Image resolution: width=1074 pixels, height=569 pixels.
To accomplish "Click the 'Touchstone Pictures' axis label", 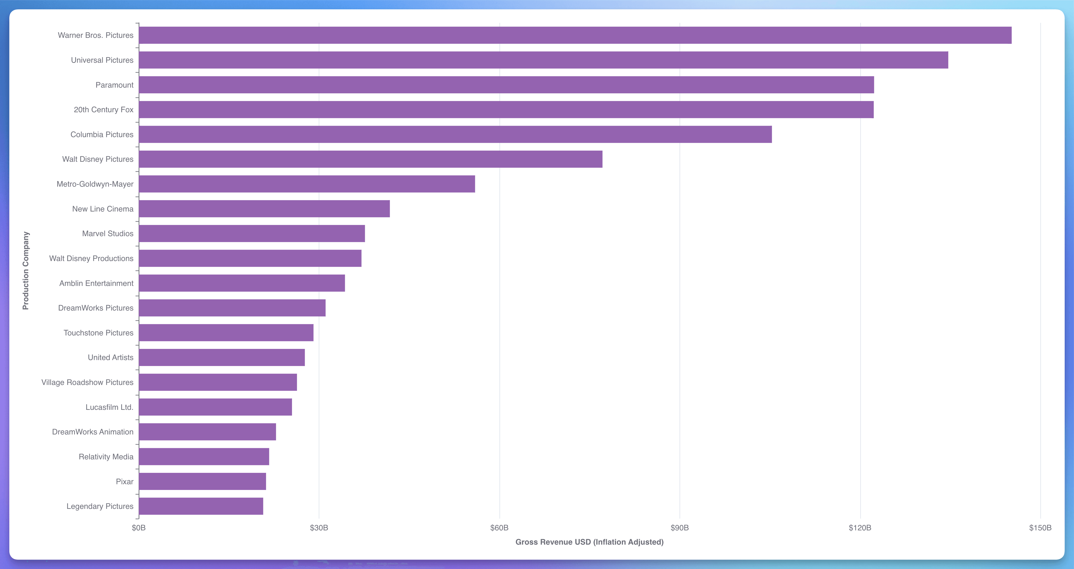I will [98, 333].
